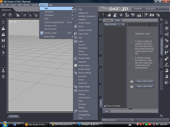Screen dimensions: 170x127
Task: Click the Export icon in left sidebar
Action: pyautogui.click(x=3, y=52)
